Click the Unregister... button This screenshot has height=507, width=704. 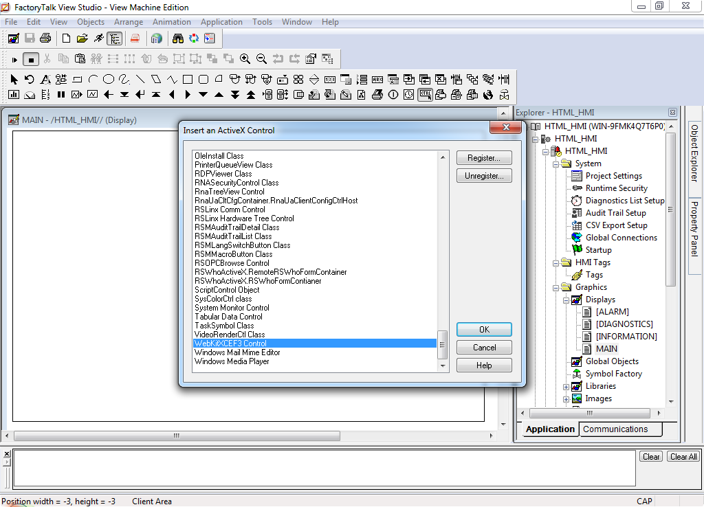tap(484, 176)
